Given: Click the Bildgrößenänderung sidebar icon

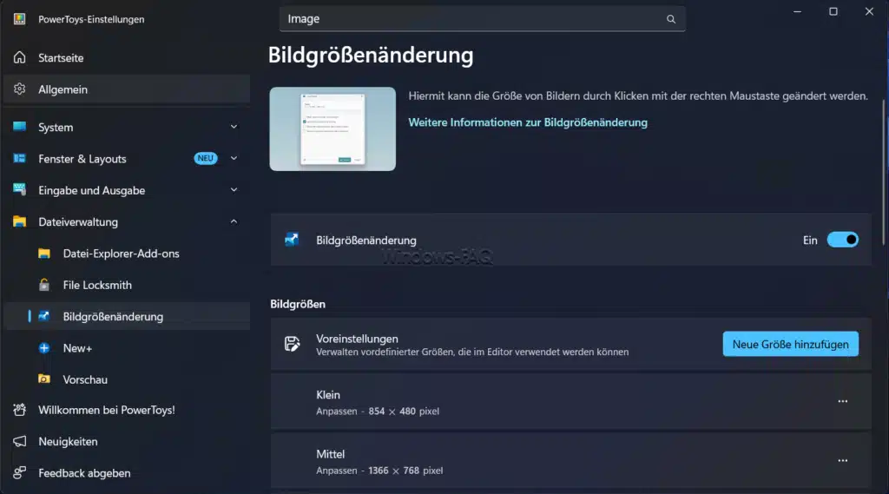Looking at the screenshot, I should (44, 316).
